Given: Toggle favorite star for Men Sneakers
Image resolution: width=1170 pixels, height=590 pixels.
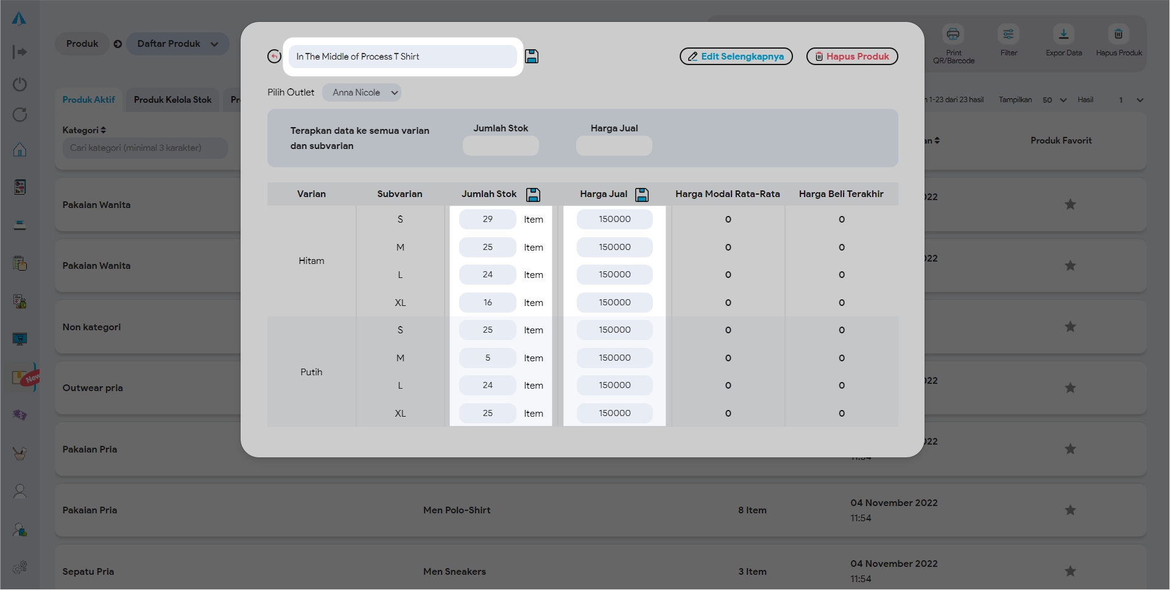Looking at the screenshot, I should tap(1070, 571).
